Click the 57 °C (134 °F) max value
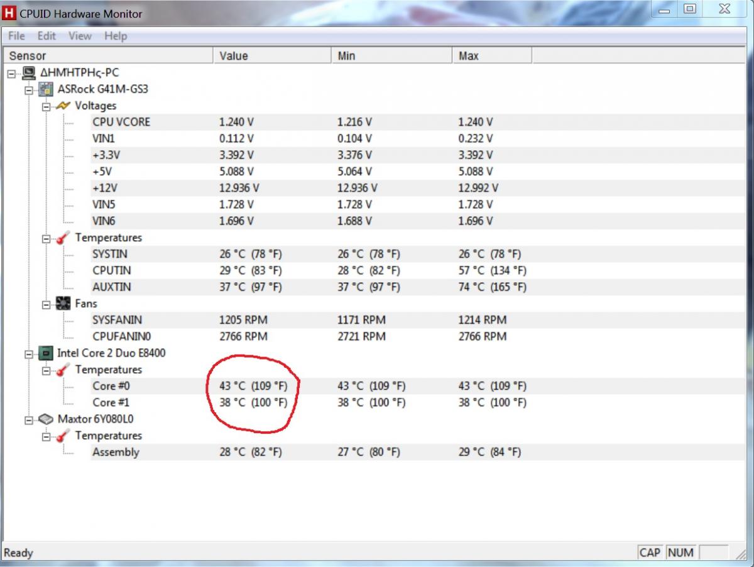 point(492,270)
